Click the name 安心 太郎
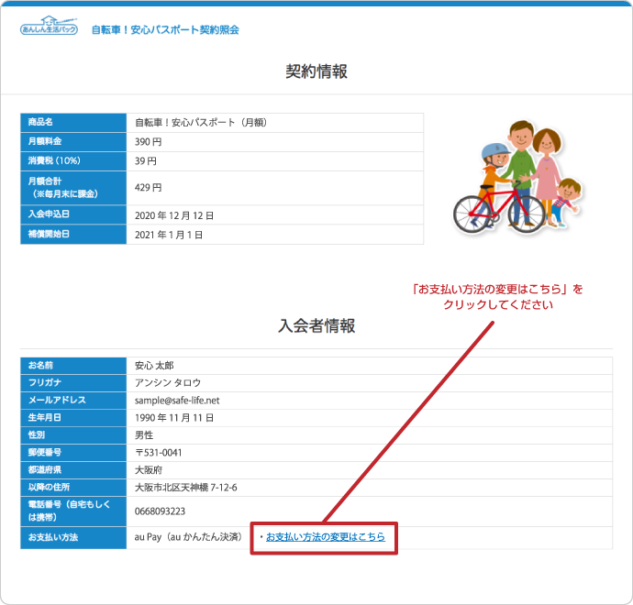Screen dimensions: 633x605 (x=154, y=366)
